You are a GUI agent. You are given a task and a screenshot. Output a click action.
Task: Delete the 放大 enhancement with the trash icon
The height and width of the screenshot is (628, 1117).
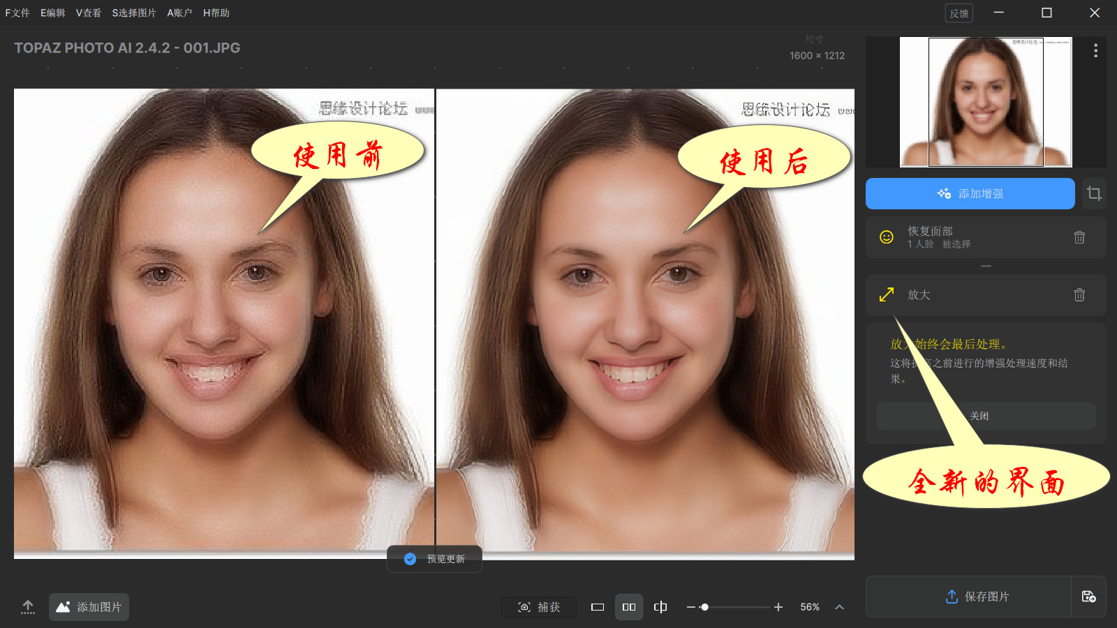1079,294
